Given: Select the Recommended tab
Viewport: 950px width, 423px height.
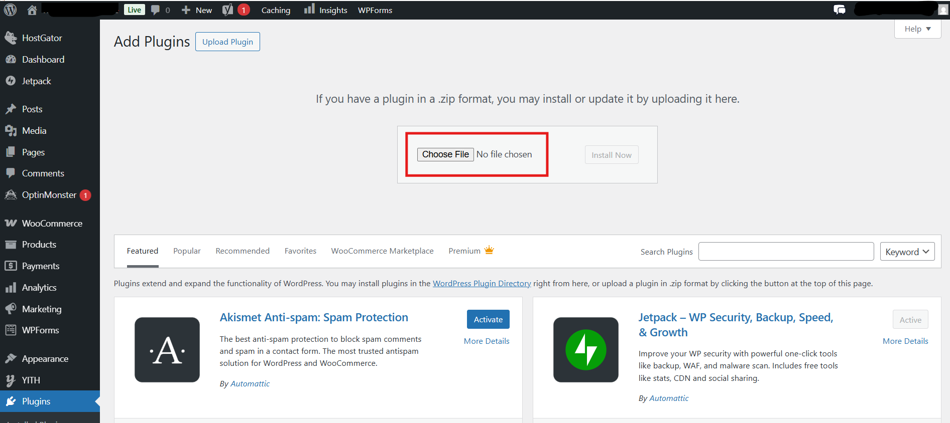Looking at the screenshot, I should [x=243, y=251].
